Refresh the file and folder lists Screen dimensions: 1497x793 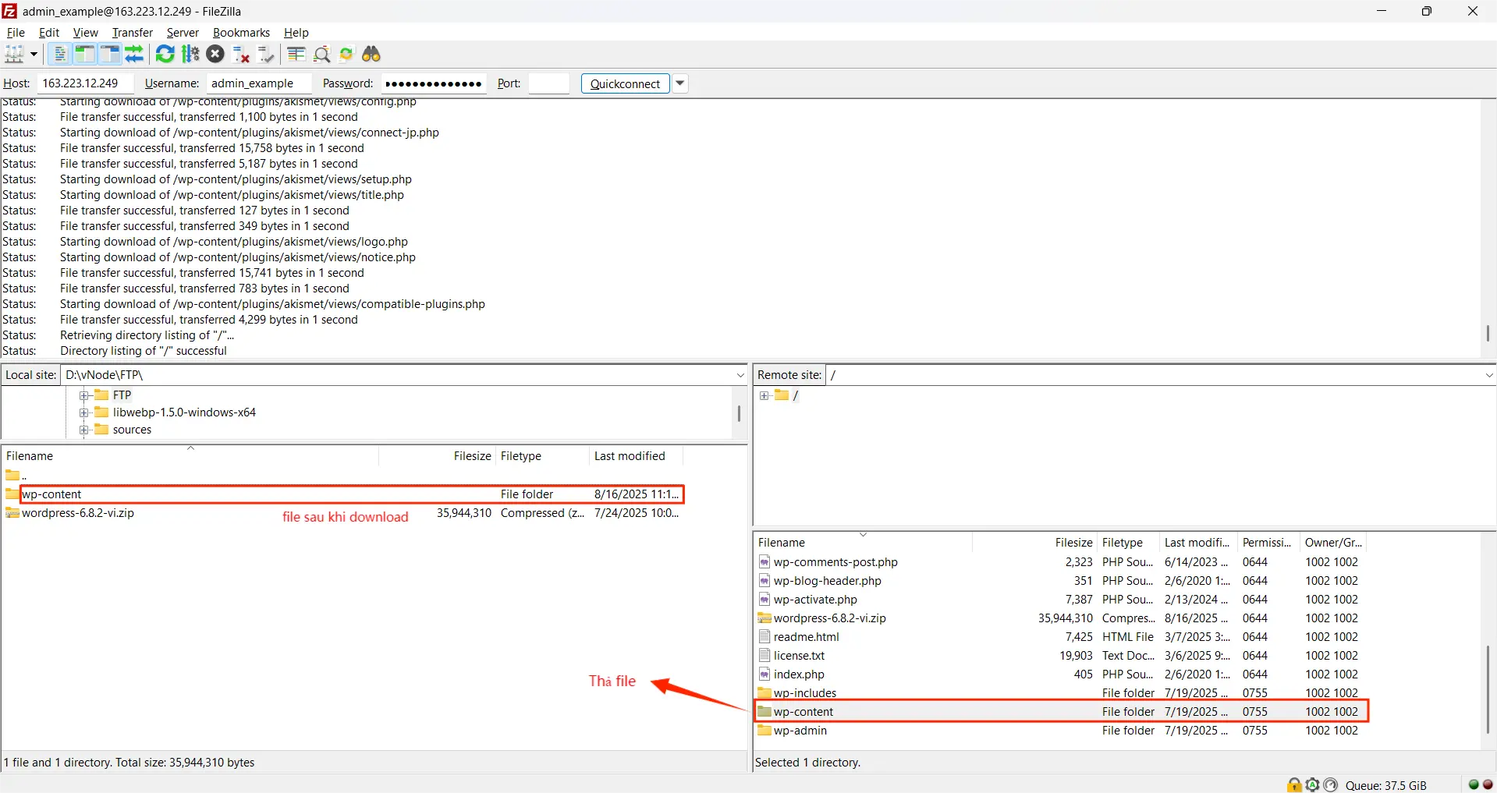click(x=165, y=54)
